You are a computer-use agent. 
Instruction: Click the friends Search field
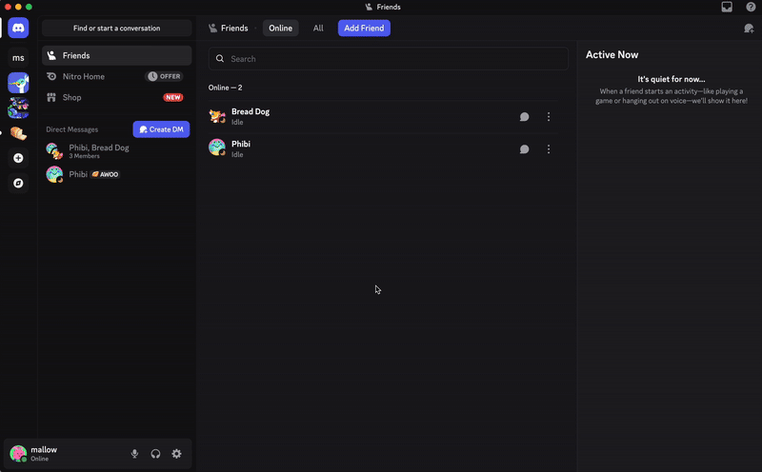click(389, 59)
